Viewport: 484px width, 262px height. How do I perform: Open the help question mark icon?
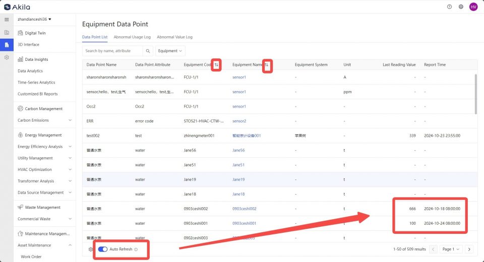coord(449,7)
